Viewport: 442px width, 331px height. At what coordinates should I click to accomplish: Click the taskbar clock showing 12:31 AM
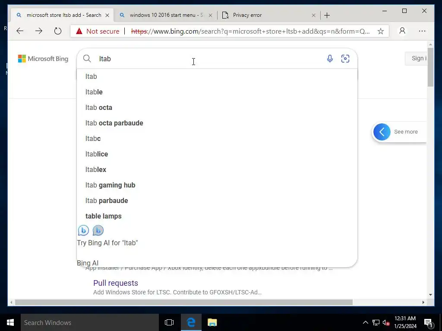coord(405,322)
